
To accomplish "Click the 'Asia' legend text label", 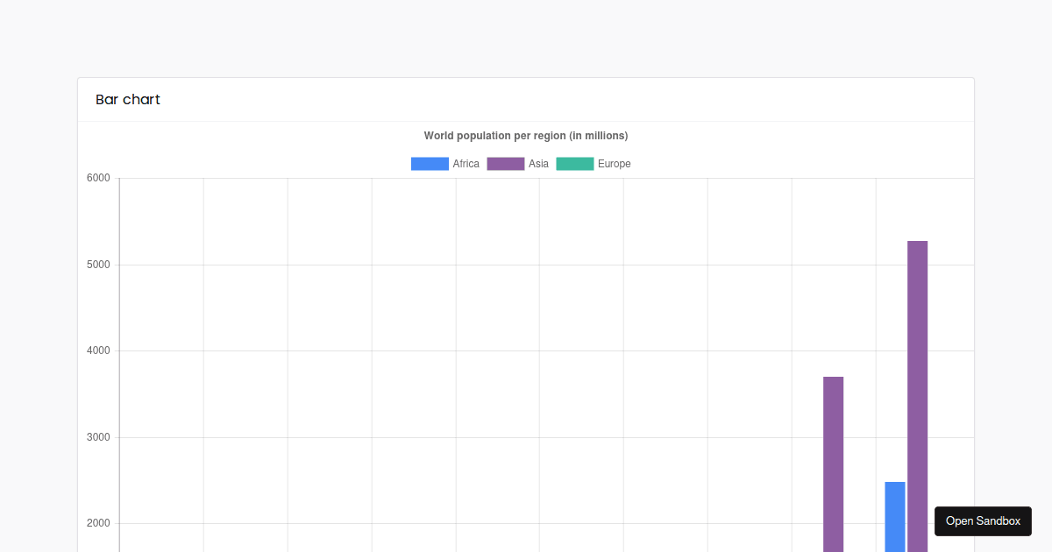I will pyautogui.click(x=537, y=163).
